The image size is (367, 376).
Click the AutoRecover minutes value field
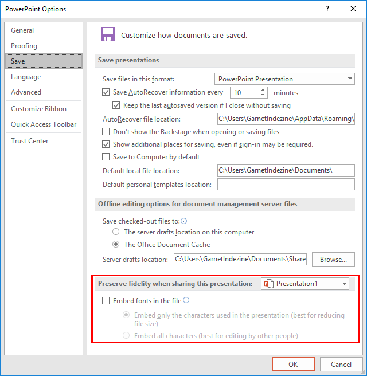click(245, 92)
